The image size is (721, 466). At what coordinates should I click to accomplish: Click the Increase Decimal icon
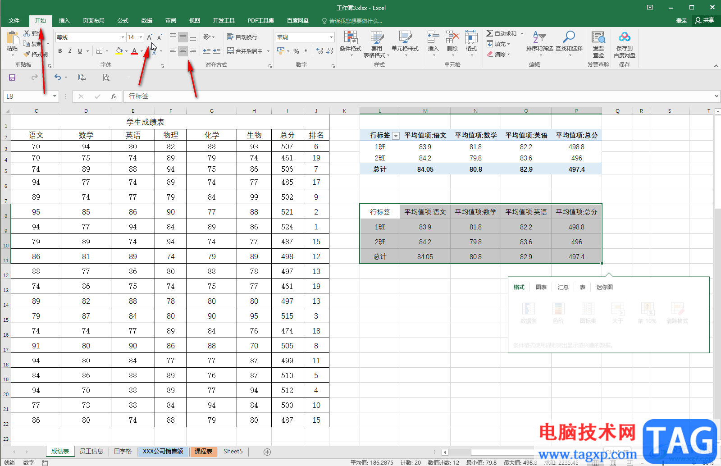[319, 51]
